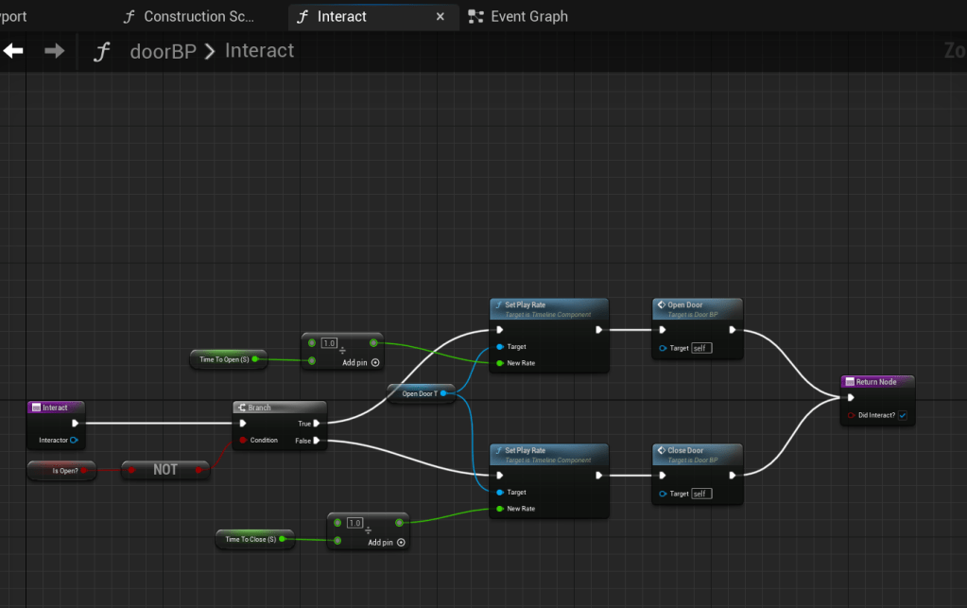Viewport: 967px width, 608px height.
Task: Select the NOT boolean node
Action: tap(164, 470)
